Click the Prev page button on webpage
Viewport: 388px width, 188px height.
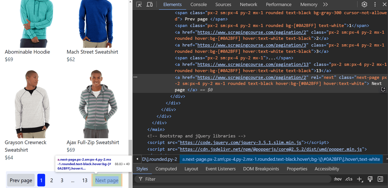21,180
